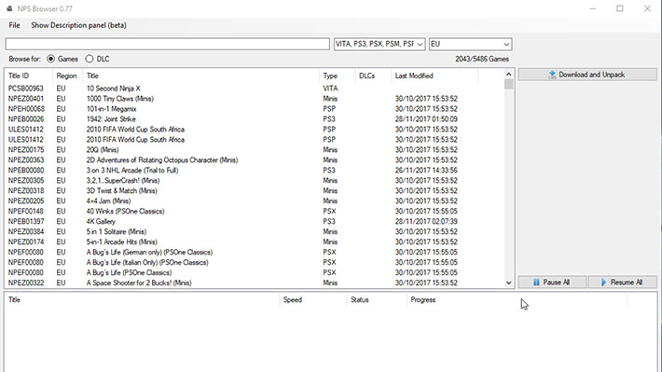The width and height of the screenshot is (662, 372).
Task: Click the Pause All button
Action: coord(552,282)
